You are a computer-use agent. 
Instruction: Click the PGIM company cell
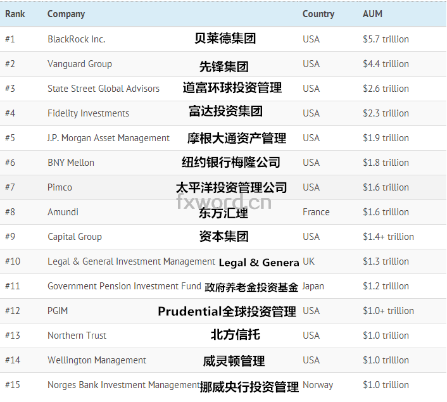(58, 311)
